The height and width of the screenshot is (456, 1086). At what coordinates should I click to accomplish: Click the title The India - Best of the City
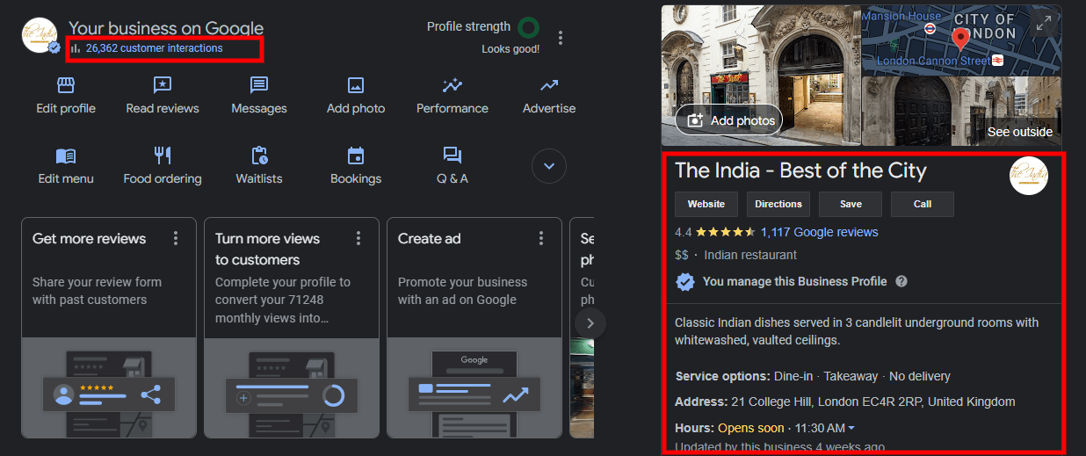[x=800, y=170]
